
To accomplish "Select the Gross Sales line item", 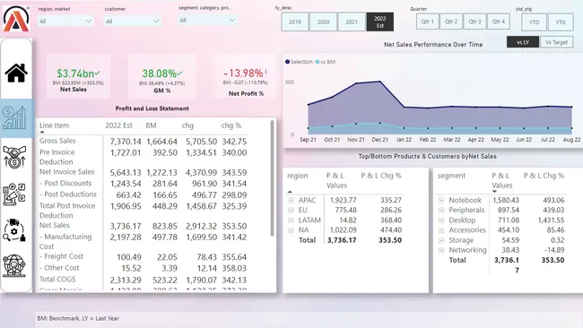I will tap(57, 141).
